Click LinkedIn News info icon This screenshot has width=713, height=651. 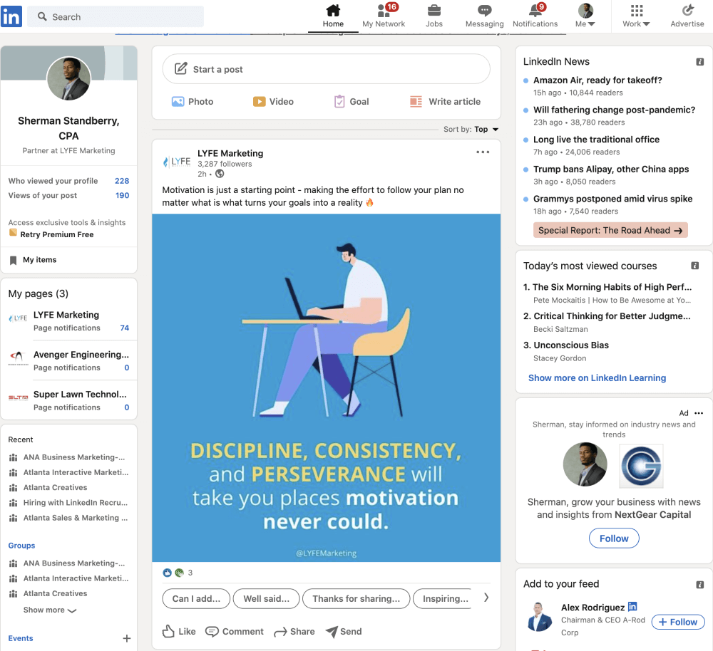[700, 62]
